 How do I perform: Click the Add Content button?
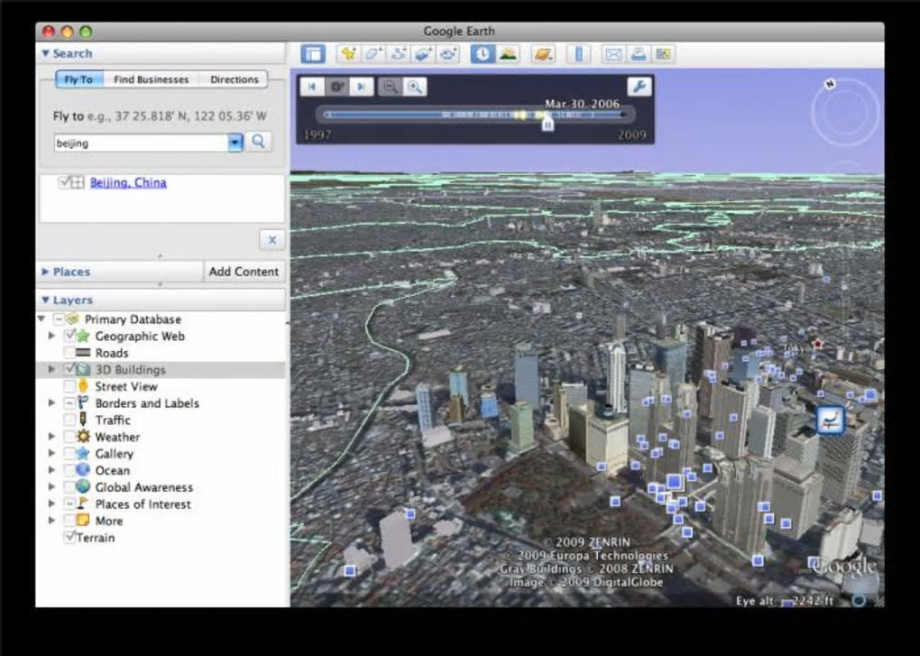pyautogui.click(x=244, y=272)
